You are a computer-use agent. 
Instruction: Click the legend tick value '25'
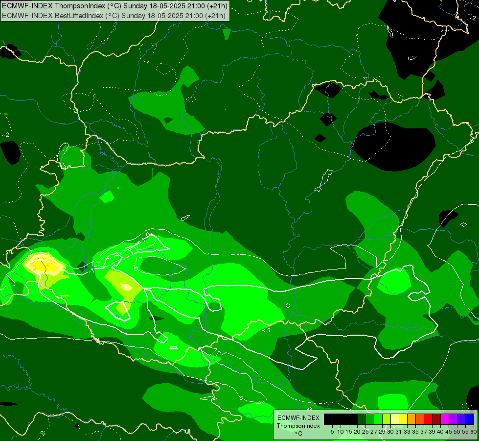pyautogui.click(x=365, y=432)
